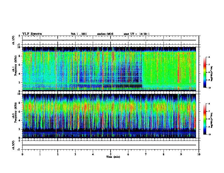Click the time axis tick label "4"
This screenshot has width=224, height=173.
(x=93, y=154)
